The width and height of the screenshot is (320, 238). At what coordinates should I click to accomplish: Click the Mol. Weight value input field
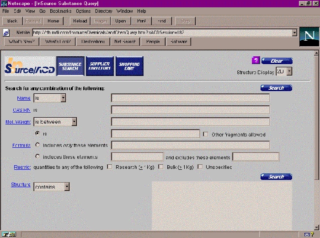(191, 122)
